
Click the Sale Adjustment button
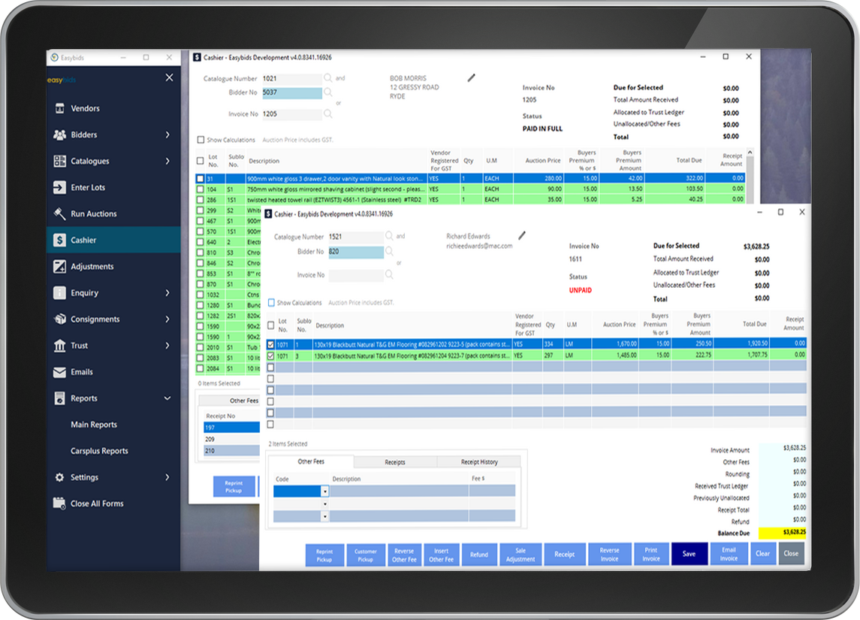[521, 554]
